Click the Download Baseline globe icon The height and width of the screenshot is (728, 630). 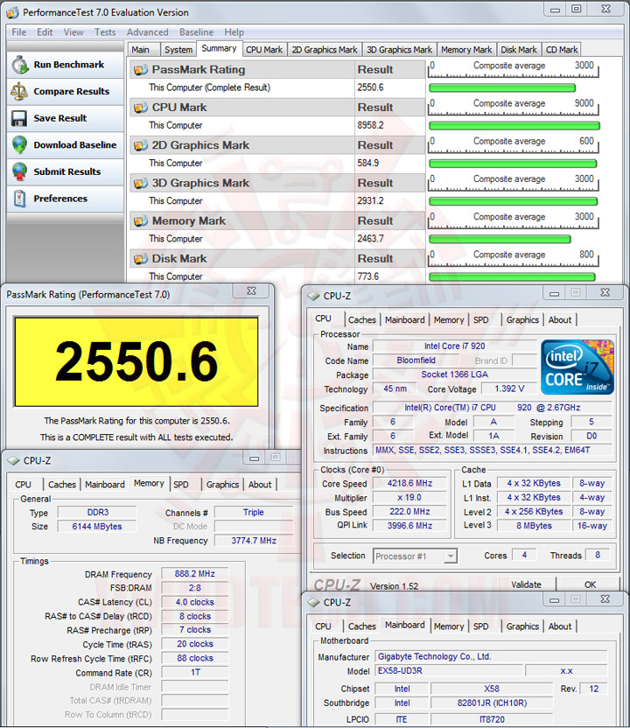(19, 145)
